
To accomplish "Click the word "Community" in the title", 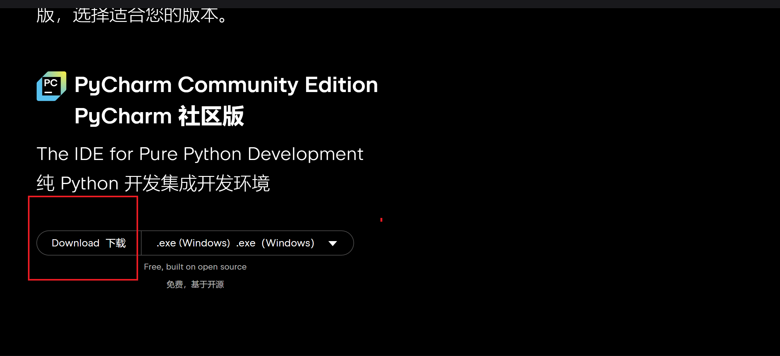I will click(238, 85).
